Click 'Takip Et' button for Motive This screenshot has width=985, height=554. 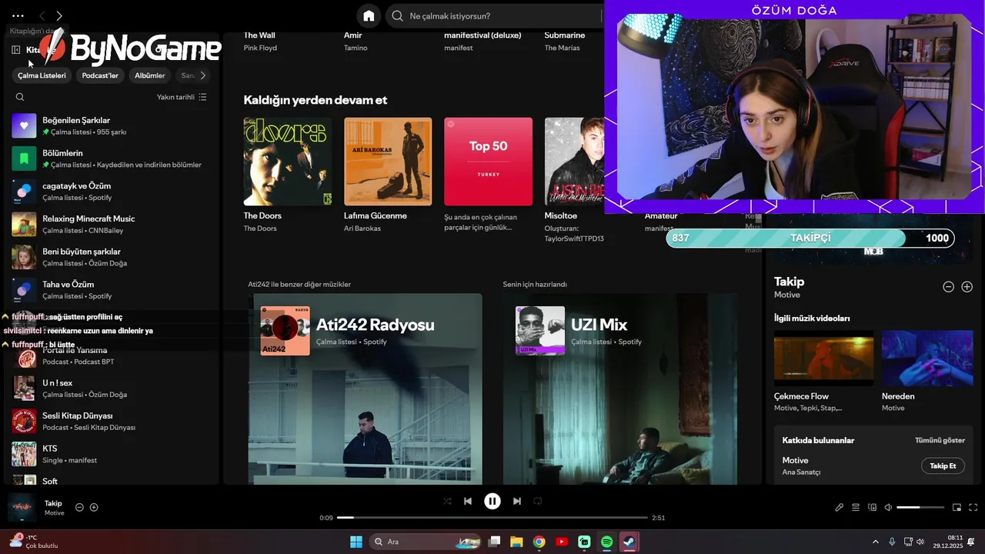coord(943,466)
